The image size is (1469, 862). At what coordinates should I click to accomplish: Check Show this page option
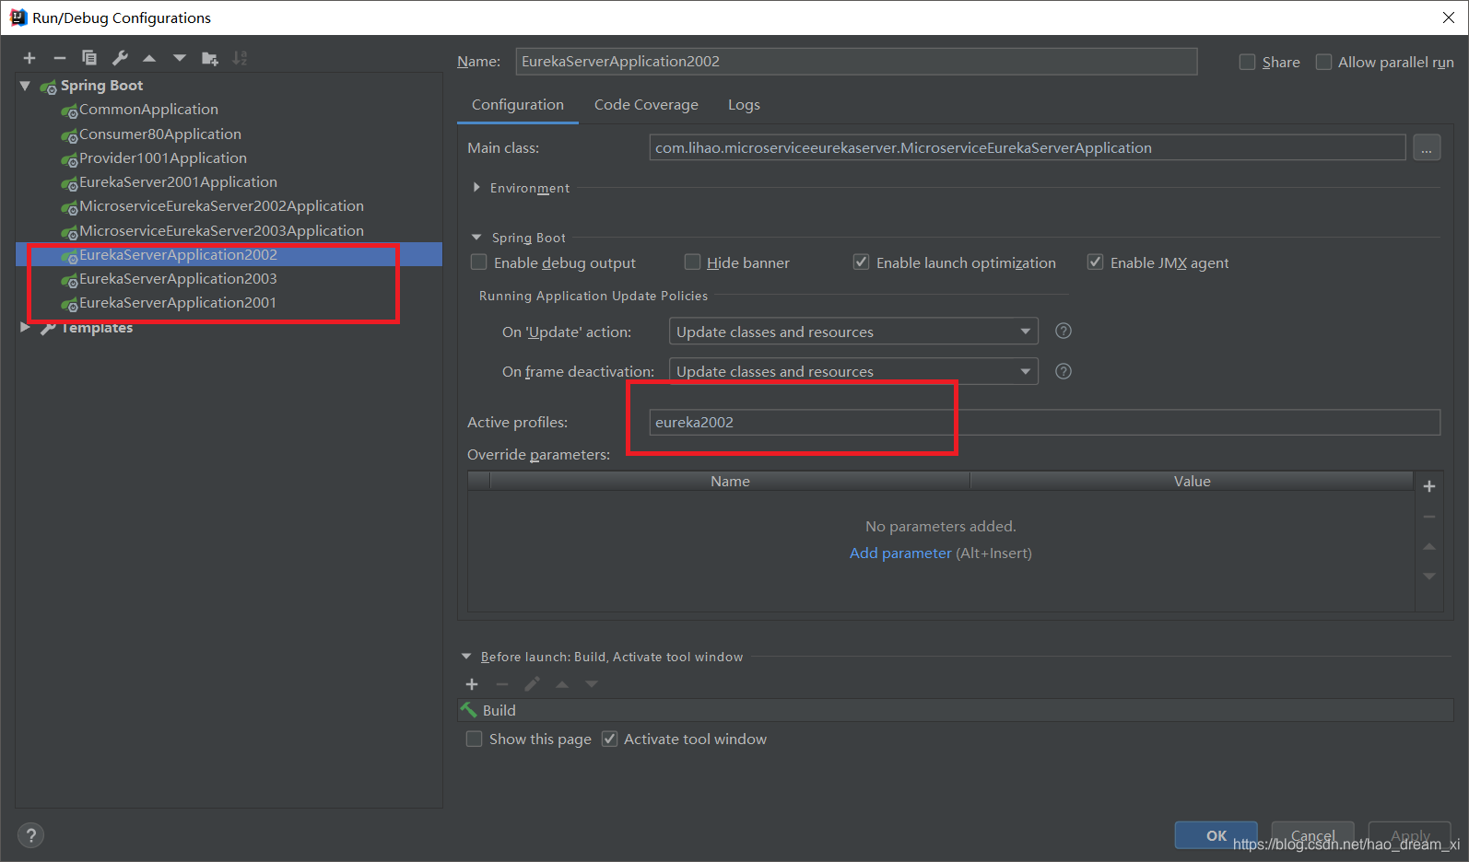(474, 739)
